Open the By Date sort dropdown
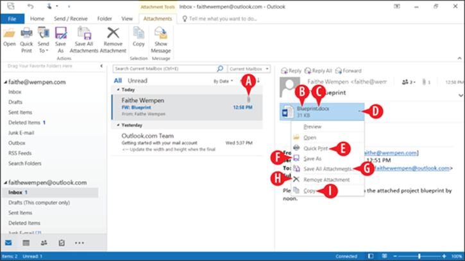This screenshot has height=261, width=465. [x=223, y=81]
